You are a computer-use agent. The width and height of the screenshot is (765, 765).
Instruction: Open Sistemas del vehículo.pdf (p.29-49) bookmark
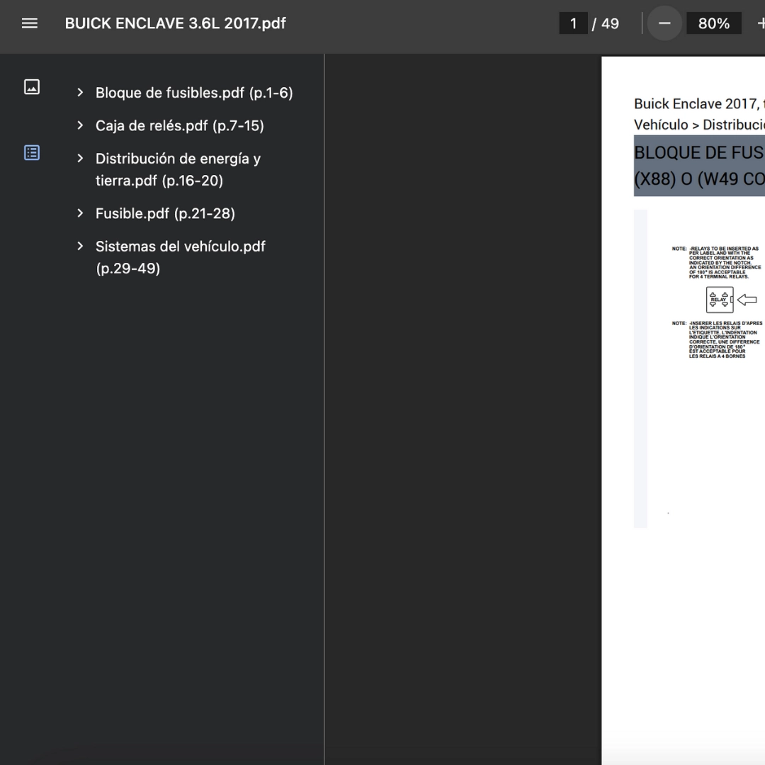[181, 257]
